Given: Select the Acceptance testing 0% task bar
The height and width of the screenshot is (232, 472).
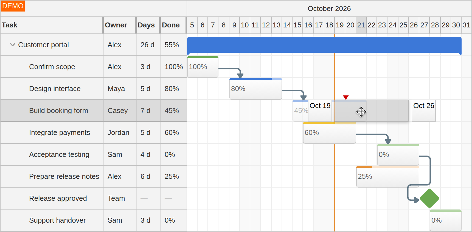Looking at the screenshot, I should point(398,154).
